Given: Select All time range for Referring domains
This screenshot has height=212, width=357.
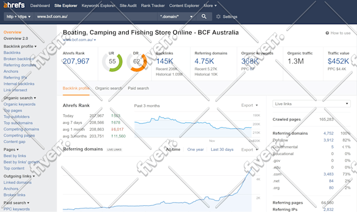Looking at the screenshot, I should pyautogui.click(x=173, y=149).
